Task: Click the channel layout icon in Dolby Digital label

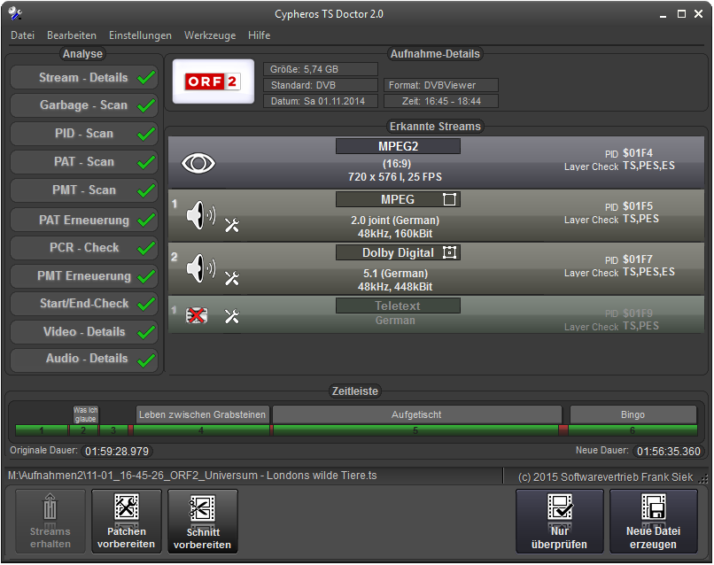Action: [x=449, y=252]
